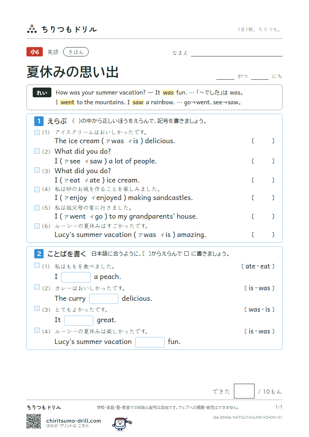
Task: Check the box for 1-(3) ate ice cream
Action: (37, 170)
